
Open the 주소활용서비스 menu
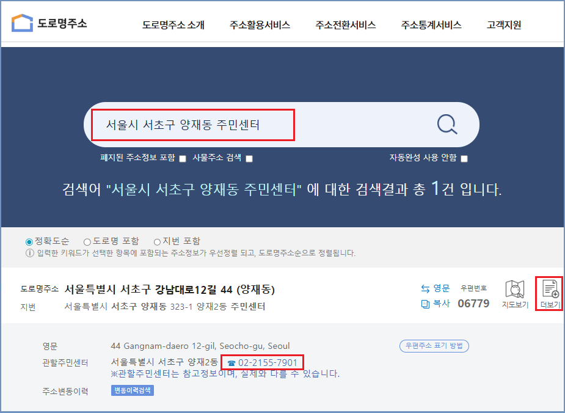(x=260, y=24)
